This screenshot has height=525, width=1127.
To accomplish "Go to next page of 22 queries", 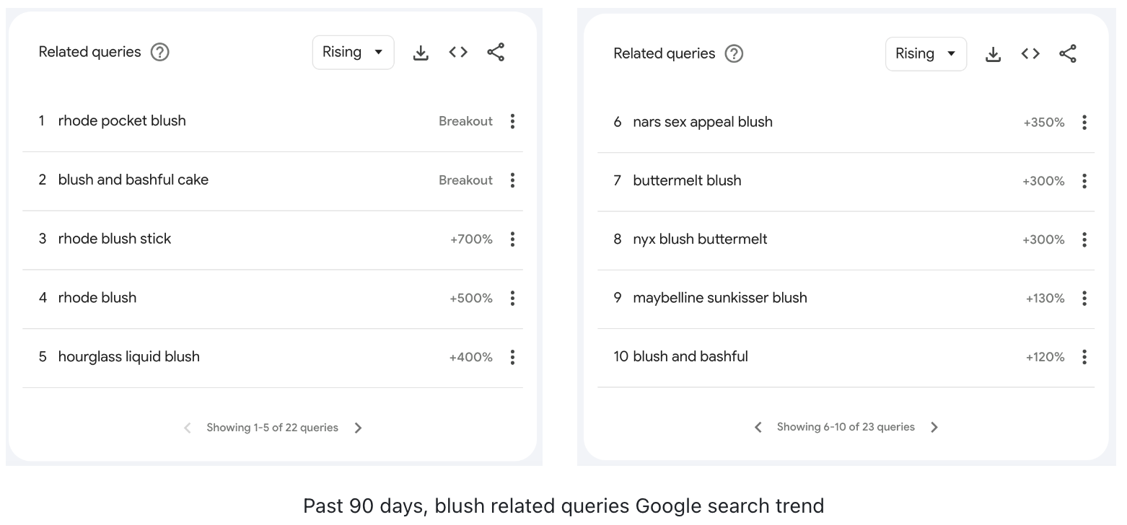I will 359,428.
